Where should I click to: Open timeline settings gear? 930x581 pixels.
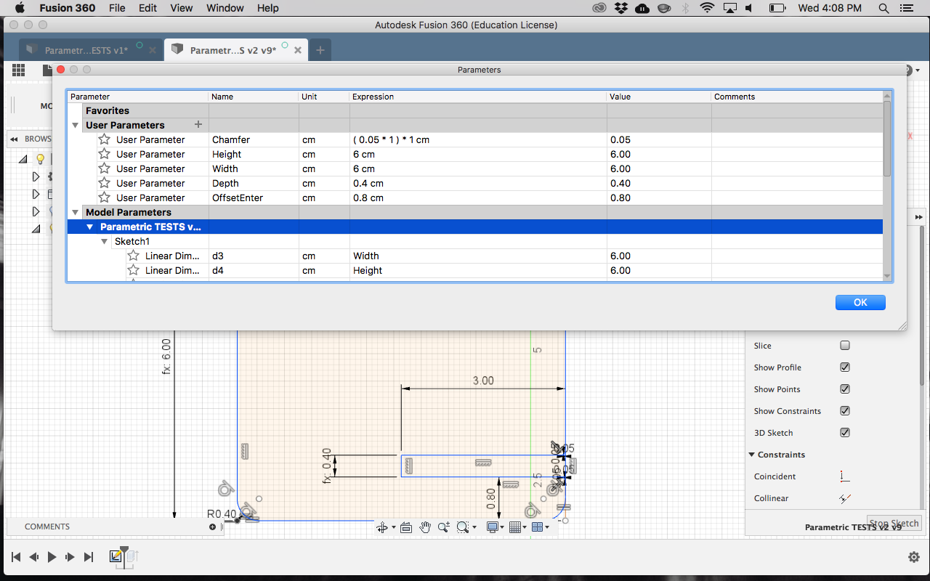[x=914, y=557]
